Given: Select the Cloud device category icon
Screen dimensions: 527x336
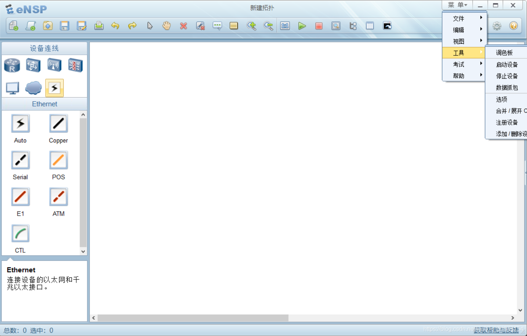Looking at the screenshot, I should [x=33, y=88].
